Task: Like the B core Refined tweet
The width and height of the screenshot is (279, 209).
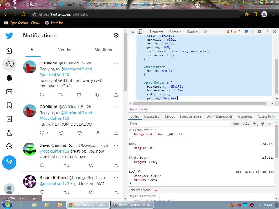Action: tap(91, 192)
